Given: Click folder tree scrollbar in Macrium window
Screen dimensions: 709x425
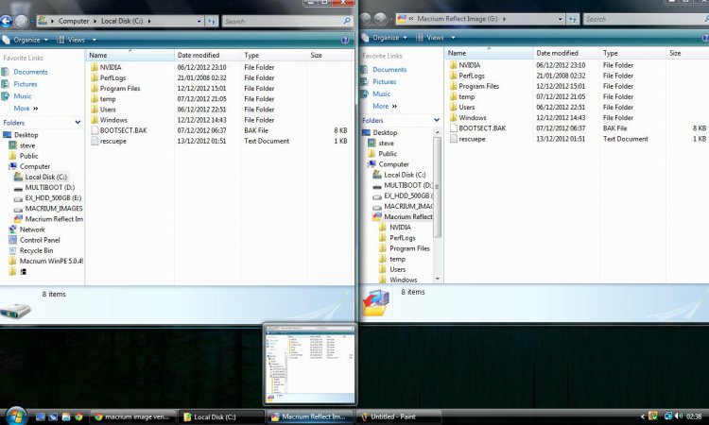Looking at the screenshot, I should tap(438, 187).
